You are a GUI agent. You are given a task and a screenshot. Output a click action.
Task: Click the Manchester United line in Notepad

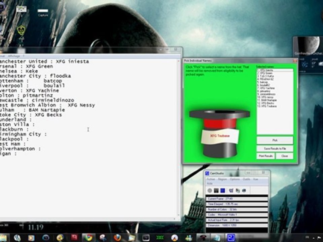44,62
